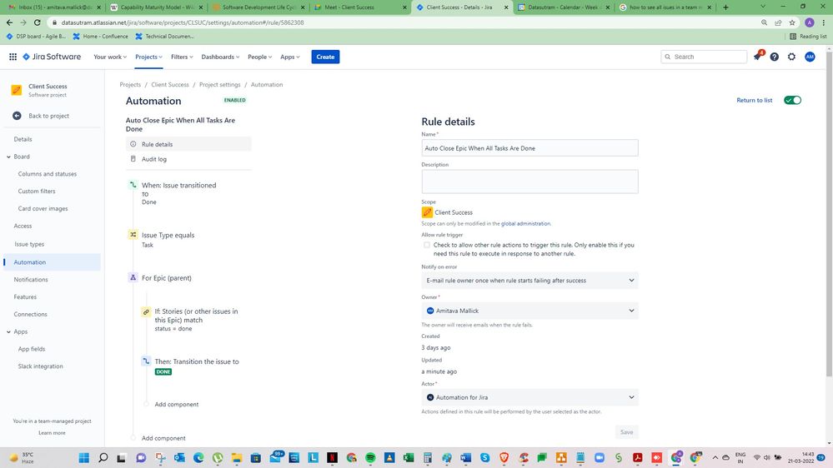This screenshot has height=468, width=833.
Task: Open the DSP board bookmark
Action: 36,36
